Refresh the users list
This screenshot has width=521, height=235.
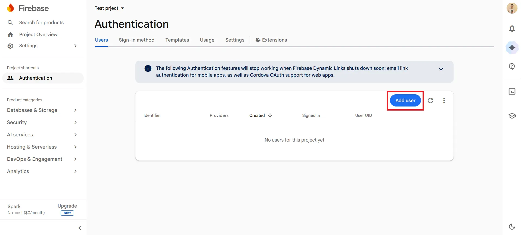(430, 101)
